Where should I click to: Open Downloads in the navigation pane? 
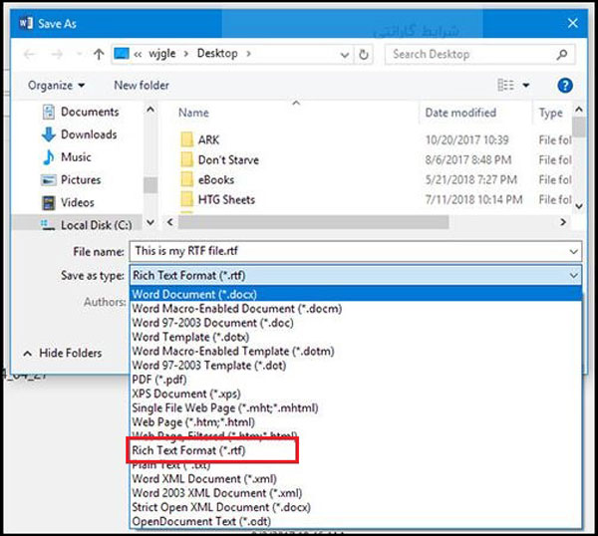80,134
